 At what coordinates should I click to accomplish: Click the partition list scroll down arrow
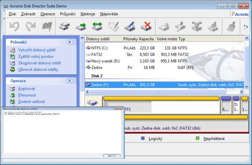coord(247,86)
